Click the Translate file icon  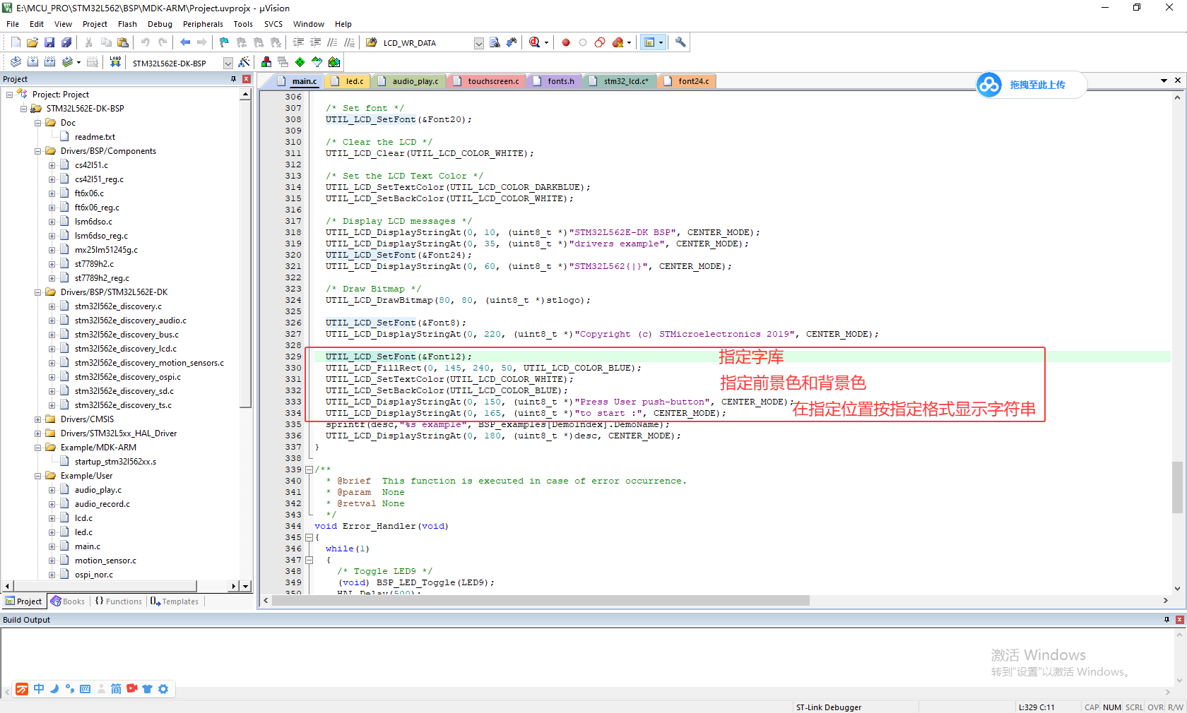pos(16,62)
